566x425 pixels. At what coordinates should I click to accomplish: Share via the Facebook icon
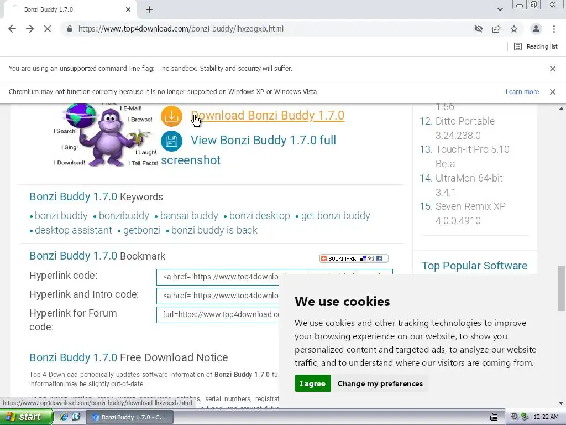[379, 258]
